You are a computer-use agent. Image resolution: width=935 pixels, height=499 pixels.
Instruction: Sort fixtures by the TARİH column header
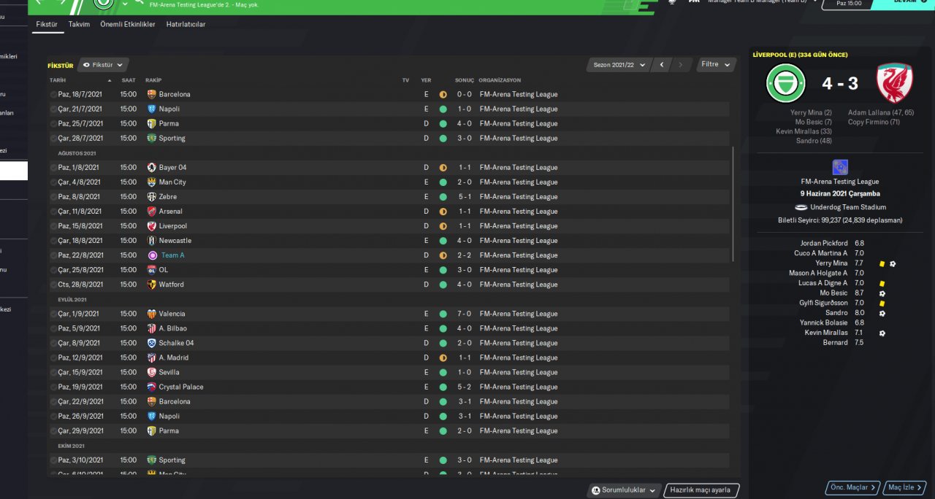(x=58, y=80)
